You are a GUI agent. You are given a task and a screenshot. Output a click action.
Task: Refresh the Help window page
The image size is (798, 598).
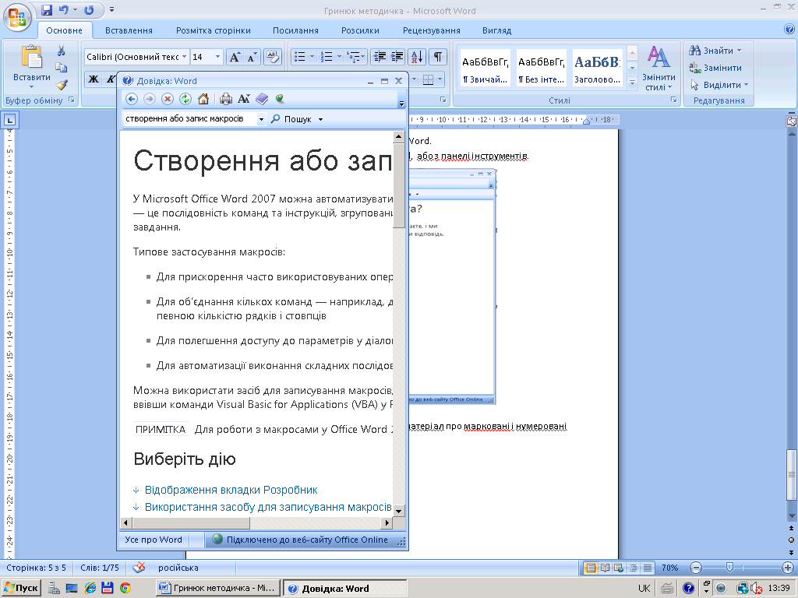185,99
